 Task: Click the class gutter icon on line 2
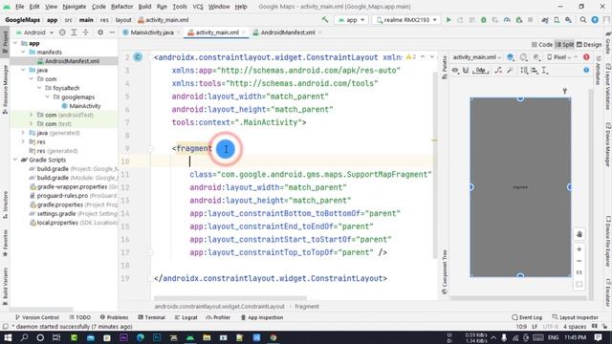pyautogui.click(x=138, y=57)
